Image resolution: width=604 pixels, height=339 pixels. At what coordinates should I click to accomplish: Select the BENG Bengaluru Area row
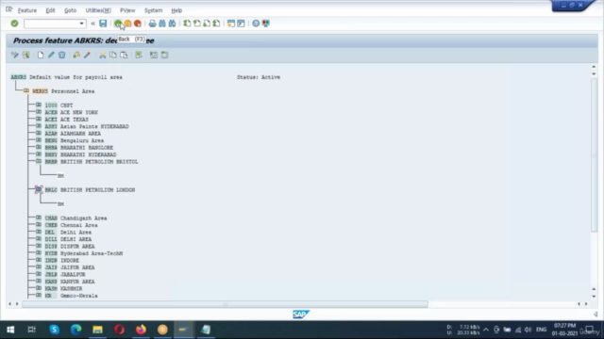pyautogui.click(x=75, y=140)
